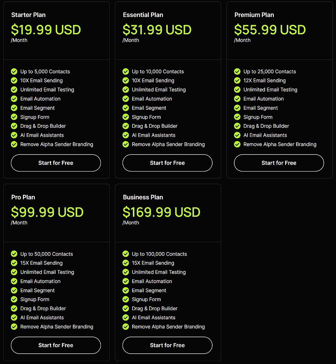
Task: Click the Signup Form checkmark on Essential Plan
Action: pos(126,117)
